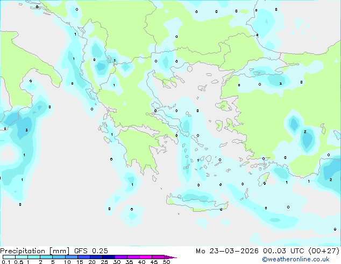Click the legend tick label '15'
This screenshot has height=264, width=341.
(x=80, y=262)
